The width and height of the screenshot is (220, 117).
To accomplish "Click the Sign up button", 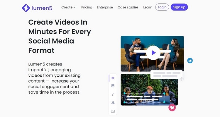I will 179,7.
